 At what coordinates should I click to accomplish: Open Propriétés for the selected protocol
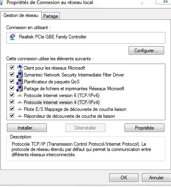[x=144, y=128]
